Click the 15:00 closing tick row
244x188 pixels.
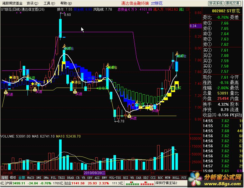point(223,171)
